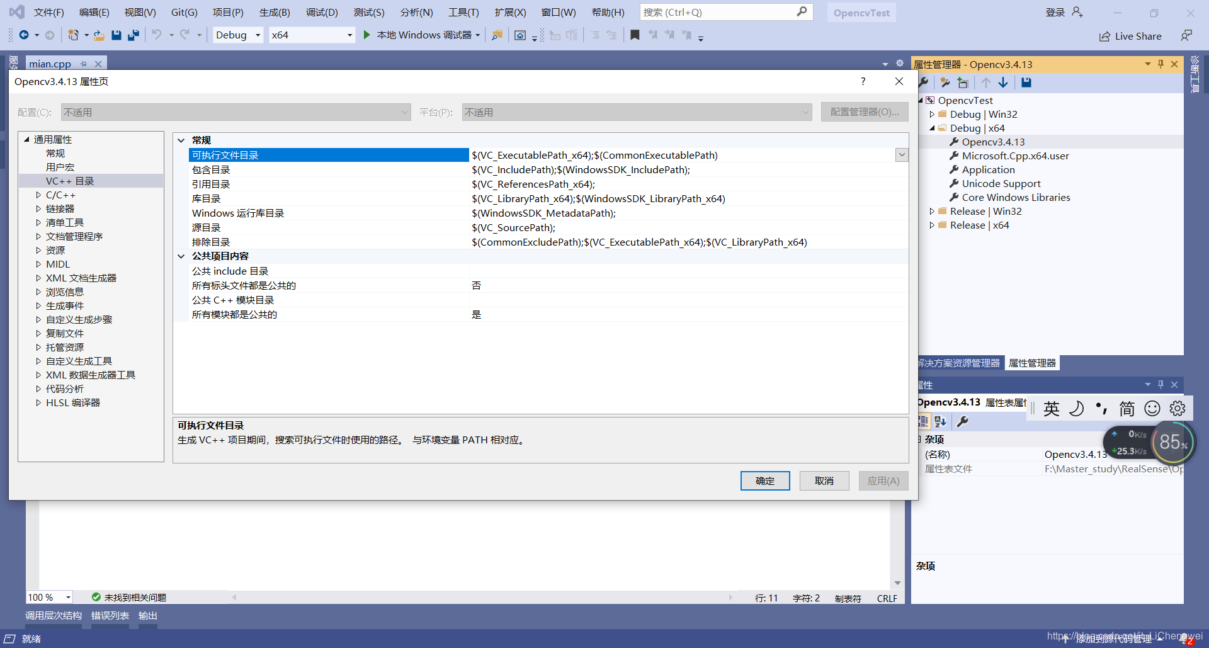
Task: Select 用户宏 in property tree
Action: pos(60,167)
